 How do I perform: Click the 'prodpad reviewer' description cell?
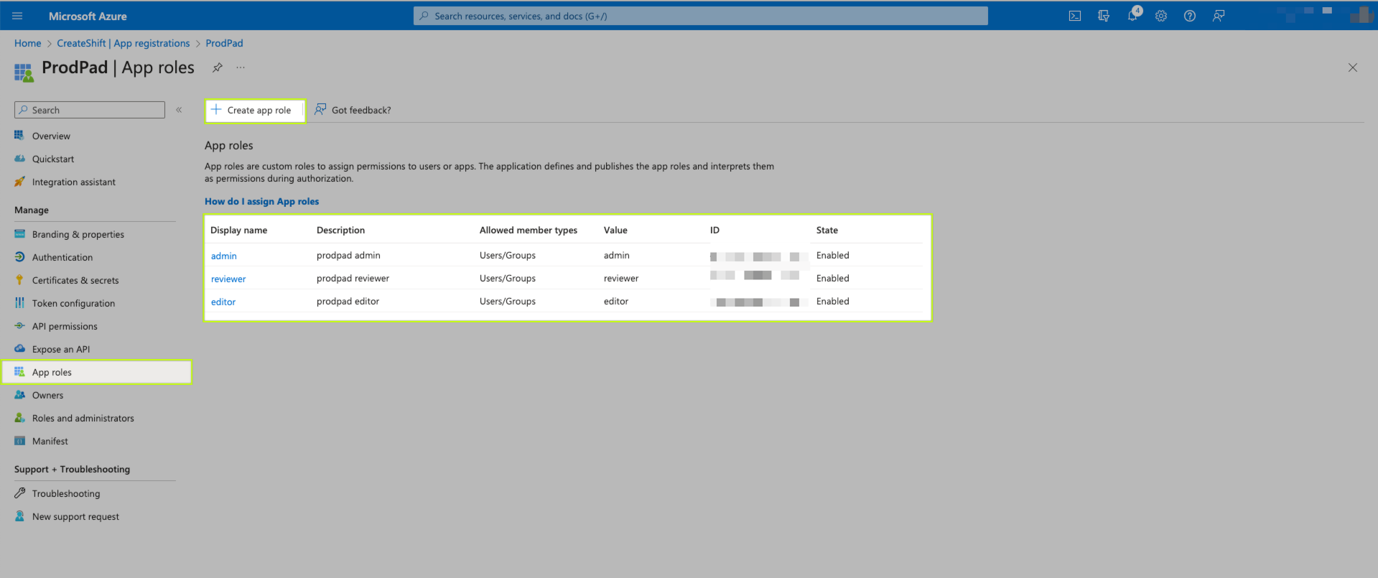click(353, 278)
